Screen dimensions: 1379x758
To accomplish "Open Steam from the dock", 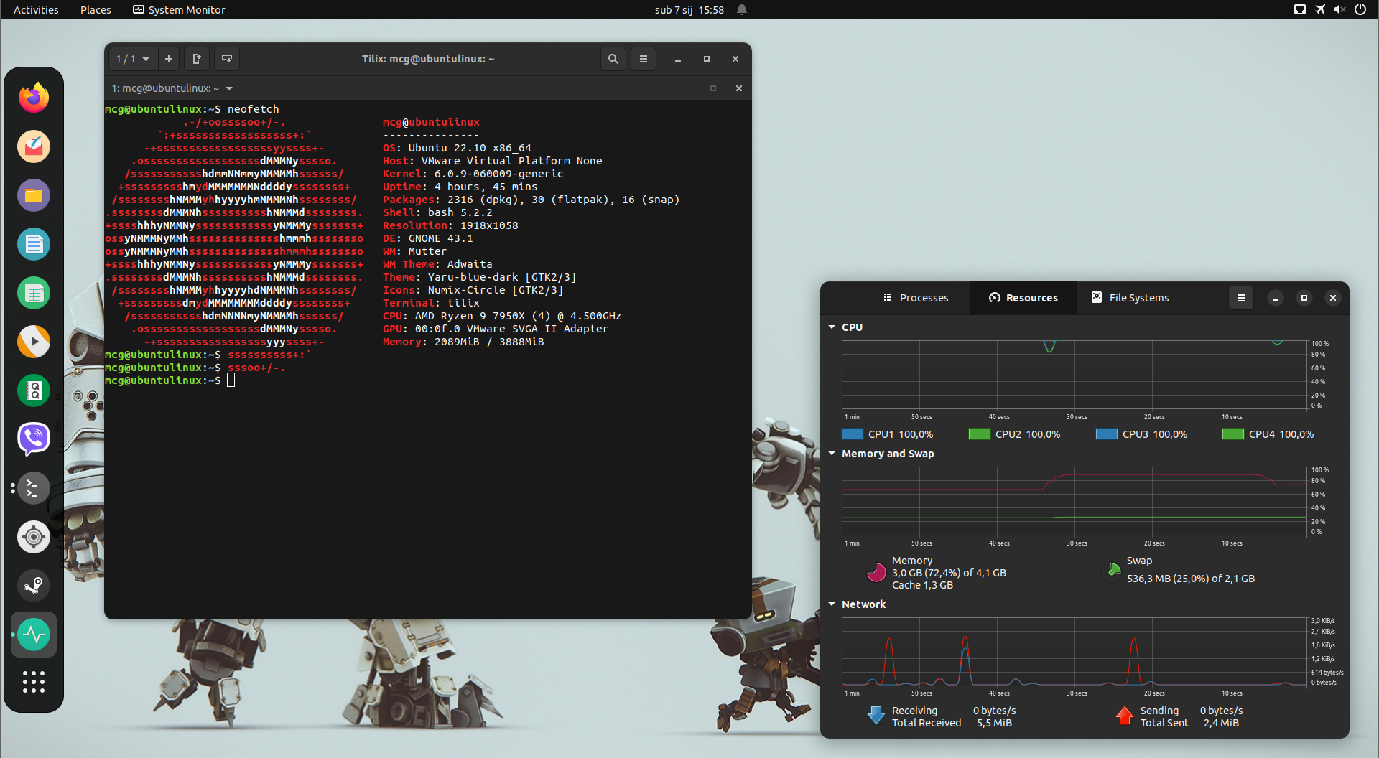I will pyautogui.click(x=34, y=586).
